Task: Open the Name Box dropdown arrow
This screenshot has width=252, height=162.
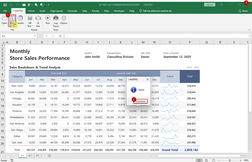Action: [35, 36]
